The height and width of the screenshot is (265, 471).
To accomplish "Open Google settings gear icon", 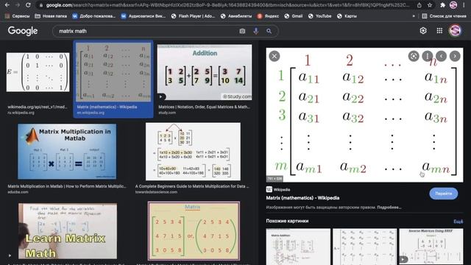I will [x=423, y=31].
